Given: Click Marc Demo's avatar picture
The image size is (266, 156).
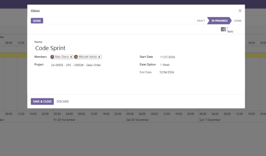Looking at the screenshot, I should point(52,57).
